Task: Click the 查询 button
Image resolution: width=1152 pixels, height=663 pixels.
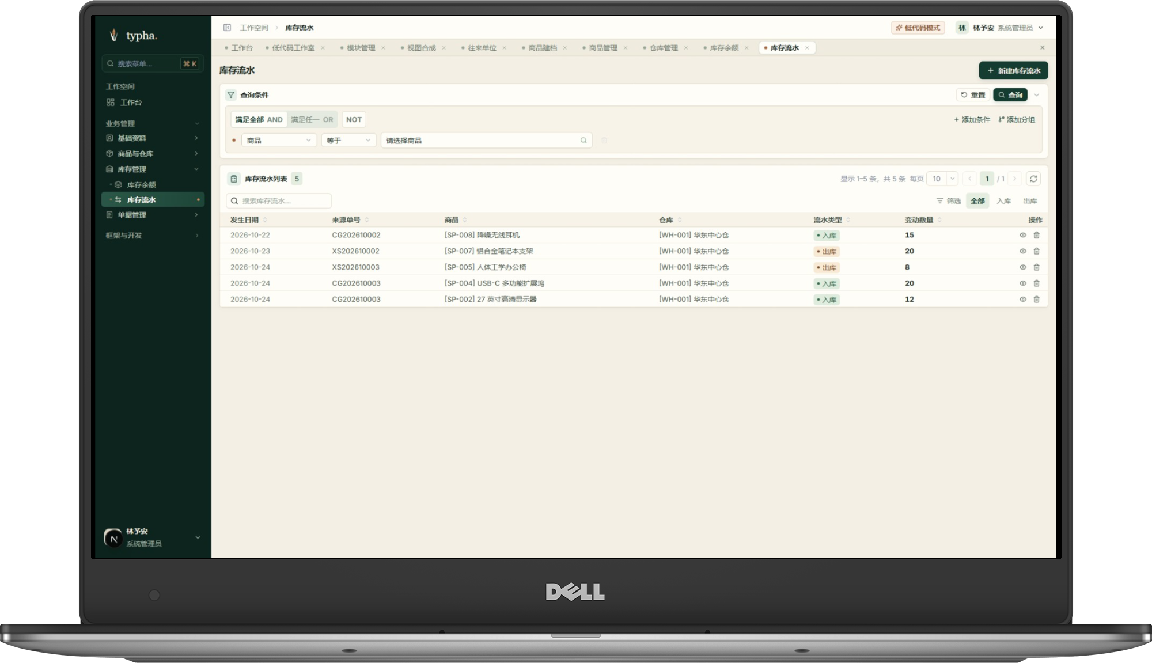Action: 1010,95
